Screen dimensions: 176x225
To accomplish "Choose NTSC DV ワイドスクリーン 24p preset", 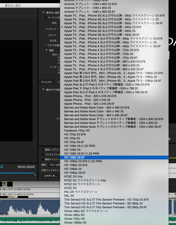I will pyautogui.click(x=114, y=180).
